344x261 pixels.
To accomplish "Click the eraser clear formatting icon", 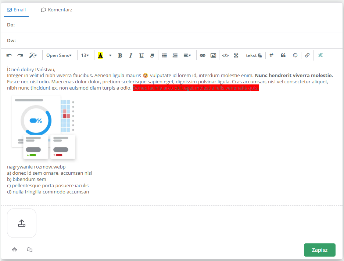I will tap(152, 55).
